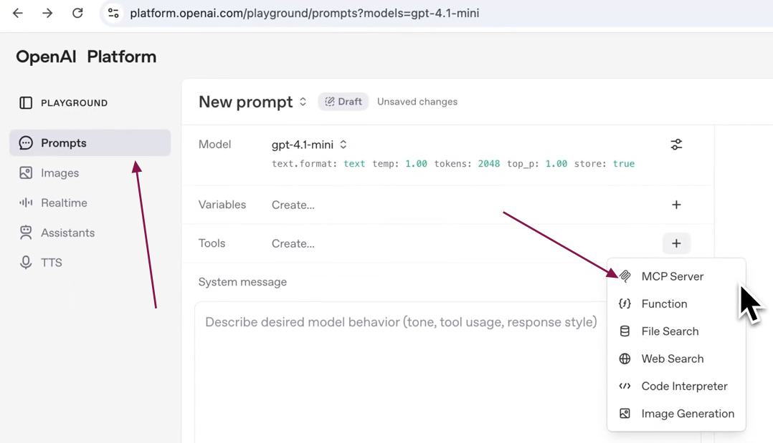The height and width of the screenshot is (443, 773).
Task: Click the Images picture icon in sidebar
Action: 26,172
